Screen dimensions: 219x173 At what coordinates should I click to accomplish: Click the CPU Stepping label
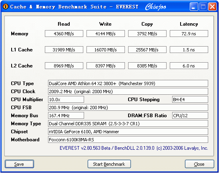(144, 100)
